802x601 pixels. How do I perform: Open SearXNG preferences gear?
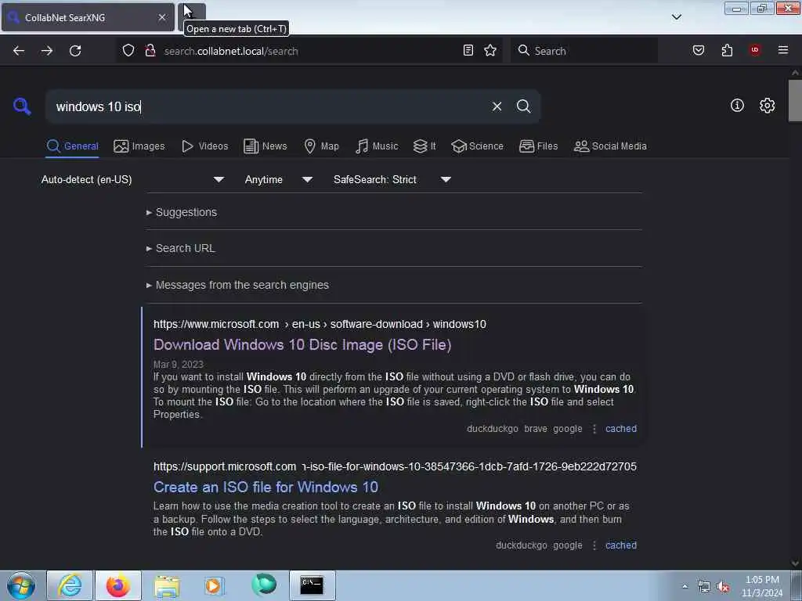point(768,106)
